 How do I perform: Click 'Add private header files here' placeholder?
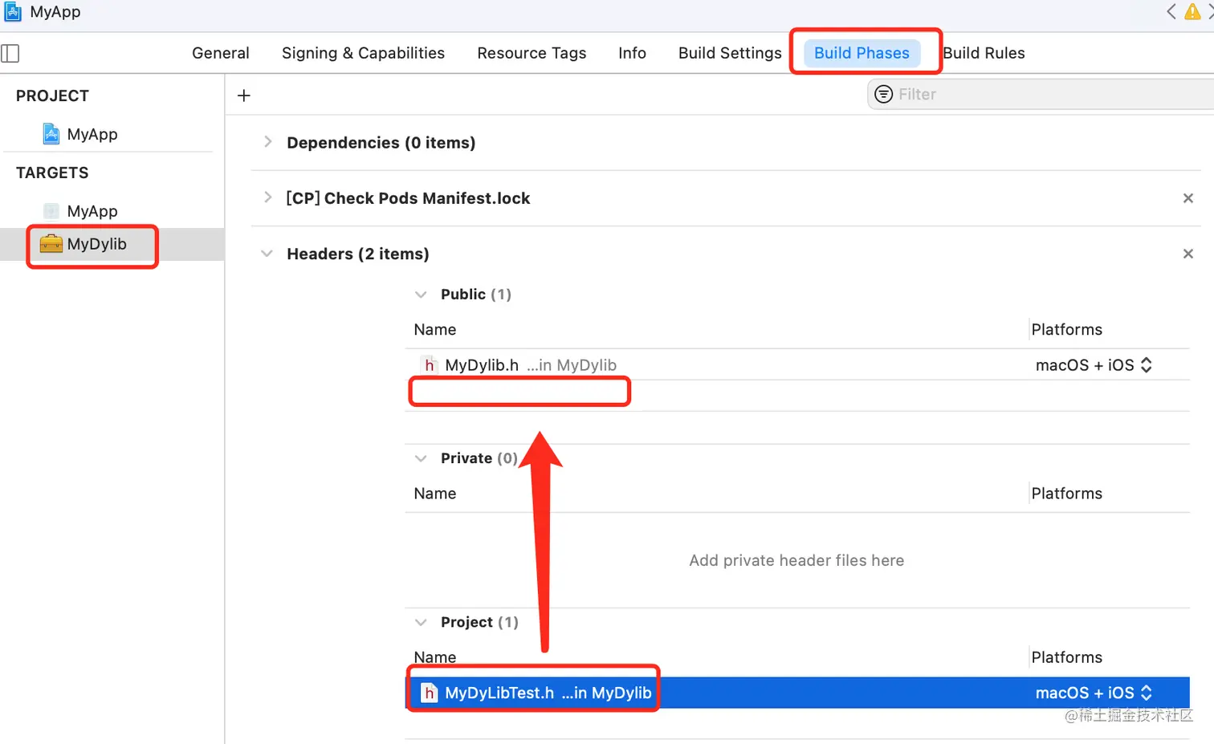click(x=796, y=560)
